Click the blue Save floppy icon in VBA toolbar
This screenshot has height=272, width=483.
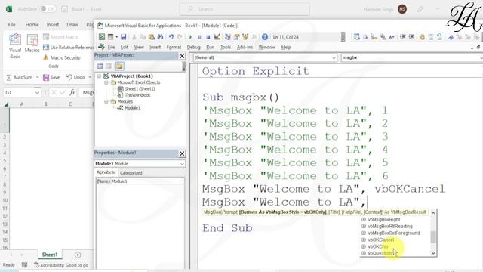coord(123,37)
